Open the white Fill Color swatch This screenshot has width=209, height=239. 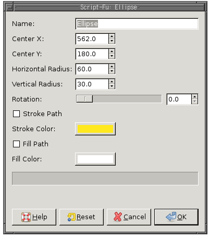point(95,159)
